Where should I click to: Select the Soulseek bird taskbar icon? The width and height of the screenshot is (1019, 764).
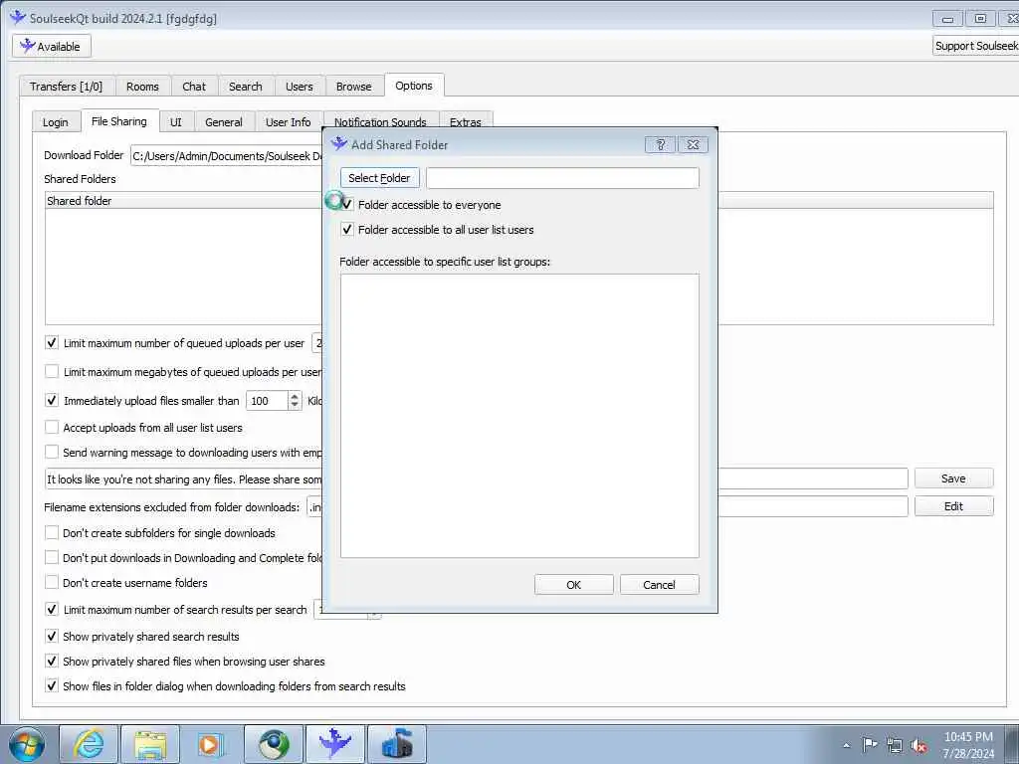click(x=335, y=744)
